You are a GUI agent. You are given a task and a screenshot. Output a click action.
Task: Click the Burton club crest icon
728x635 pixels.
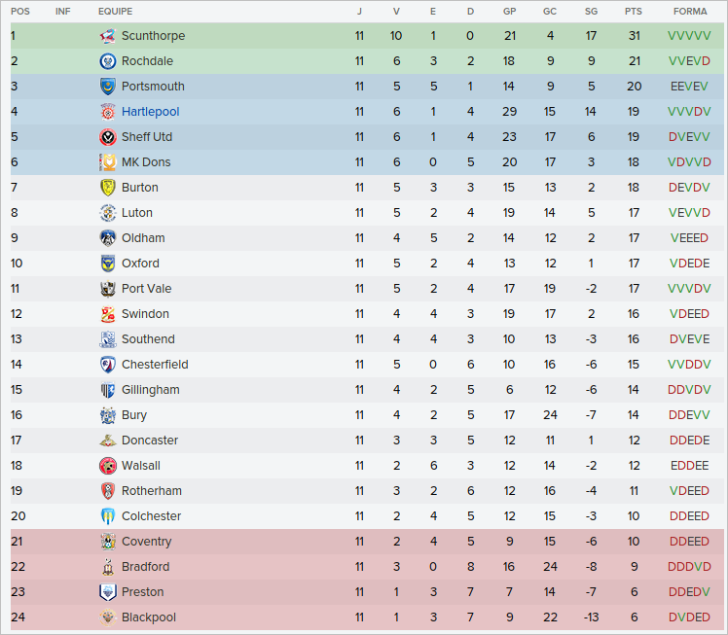pyautogui.click(x=108, y=188)
